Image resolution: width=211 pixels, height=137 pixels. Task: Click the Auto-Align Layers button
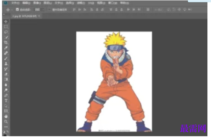(x=148, y=10)
